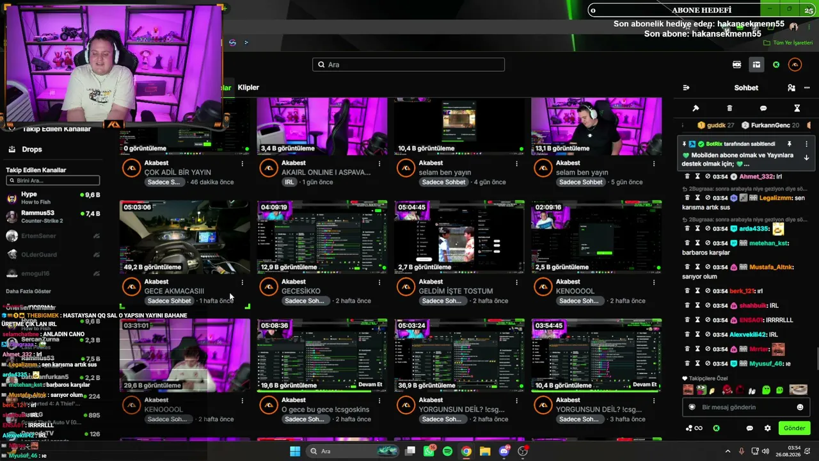The height and width of the screenshot is (461, 819).
Task: Open File Explorer from the taskbar
Action: pos(485,451)
